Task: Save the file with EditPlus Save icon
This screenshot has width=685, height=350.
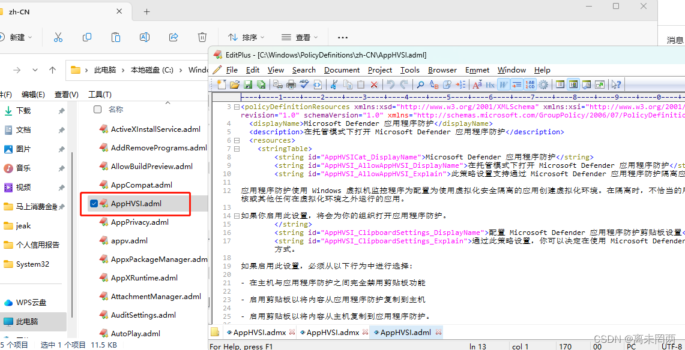Action: click(x=248, y=85)
